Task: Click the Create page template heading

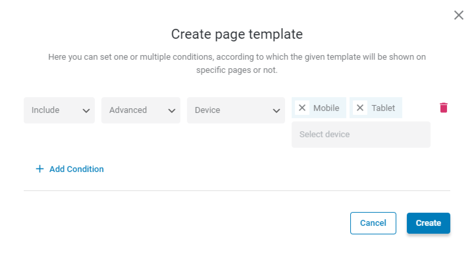Action: click(237, 34)
